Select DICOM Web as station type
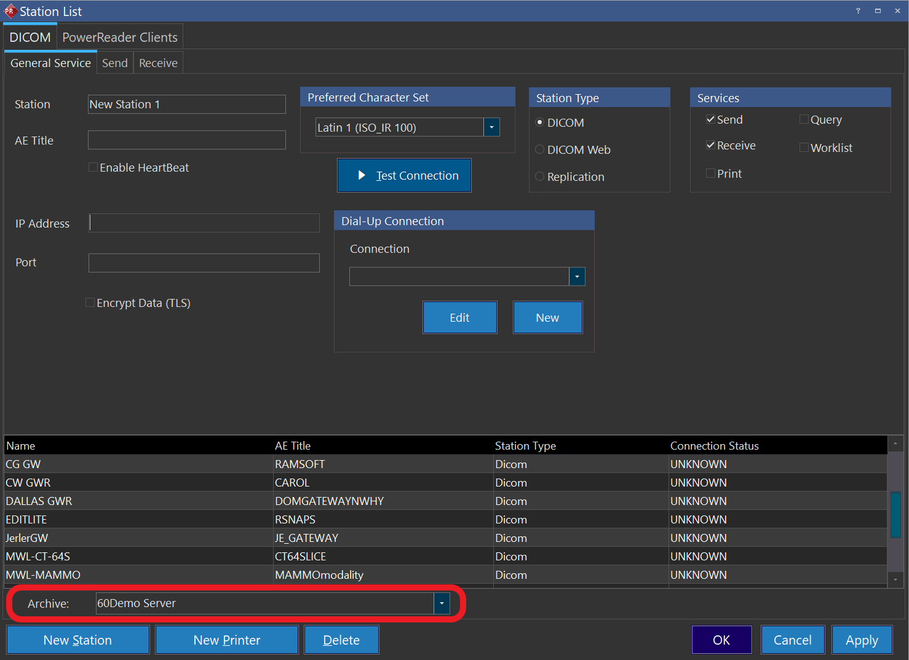This screenshot has width=909, height=660. tap(539, 149)
